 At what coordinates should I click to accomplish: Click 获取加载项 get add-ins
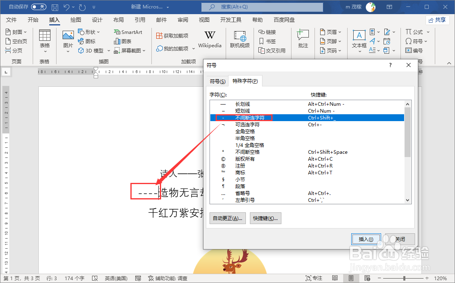pyautogui.click(x=172, y=36)
